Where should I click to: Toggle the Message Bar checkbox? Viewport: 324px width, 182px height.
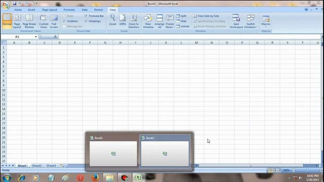pos(64,26)
